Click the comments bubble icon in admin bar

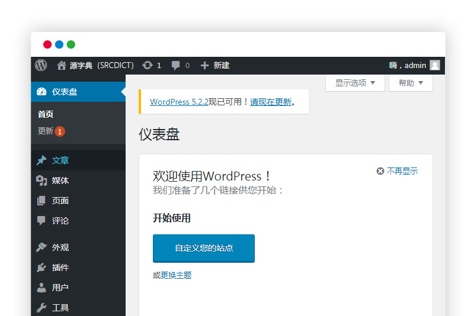(x=175, y=66)
